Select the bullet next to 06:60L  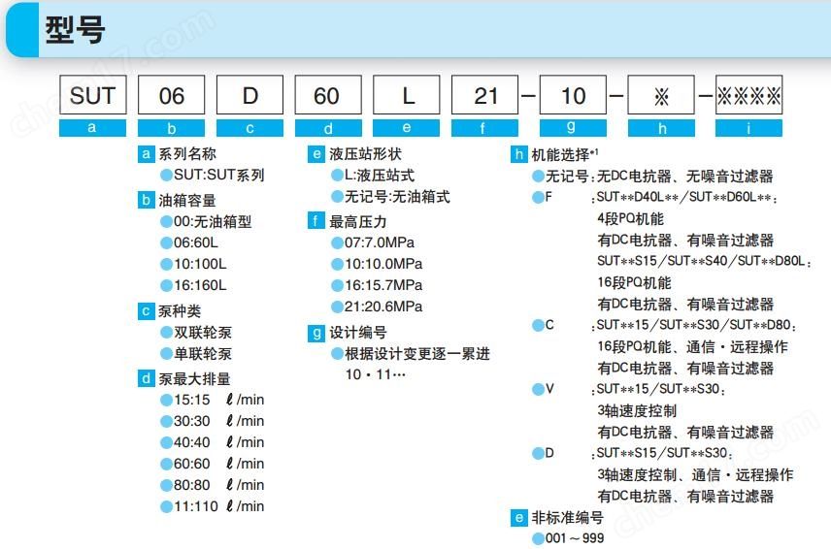point(166,242)
